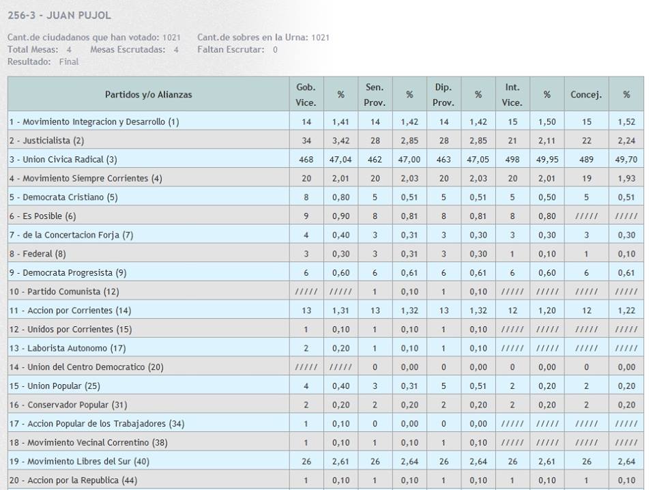The width and height of the screenshot is (655, 490).
Task: Click the "Gob. Vice." column header
Action: 306,94
